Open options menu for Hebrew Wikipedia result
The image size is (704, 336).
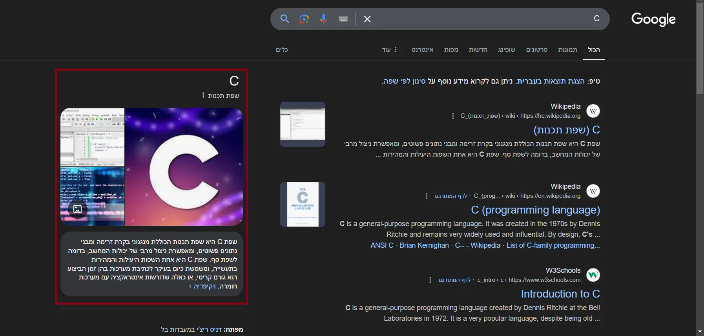pyautogui.click(x=453, y=116)
